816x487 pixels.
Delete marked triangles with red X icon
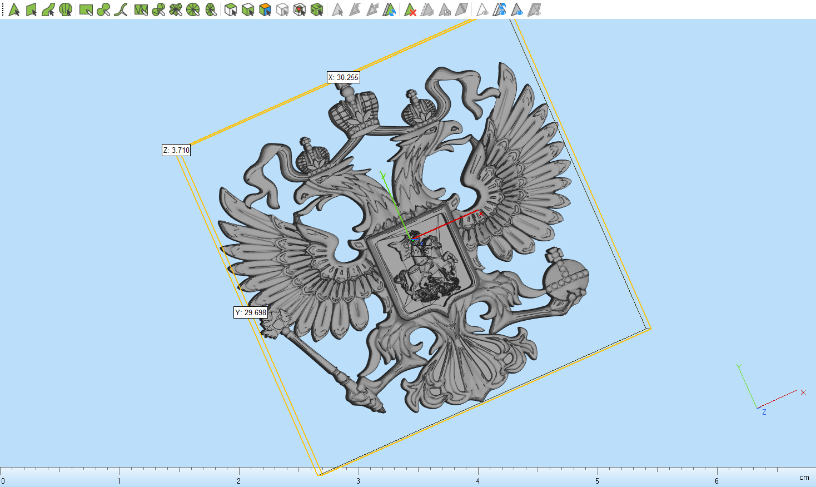point(410,9)
